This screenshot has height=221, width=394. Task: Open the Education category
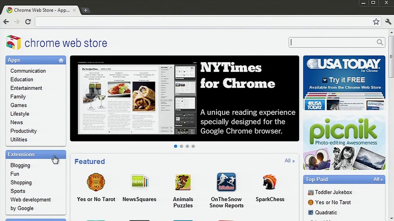pyautogui.click(x=22, y=80)
